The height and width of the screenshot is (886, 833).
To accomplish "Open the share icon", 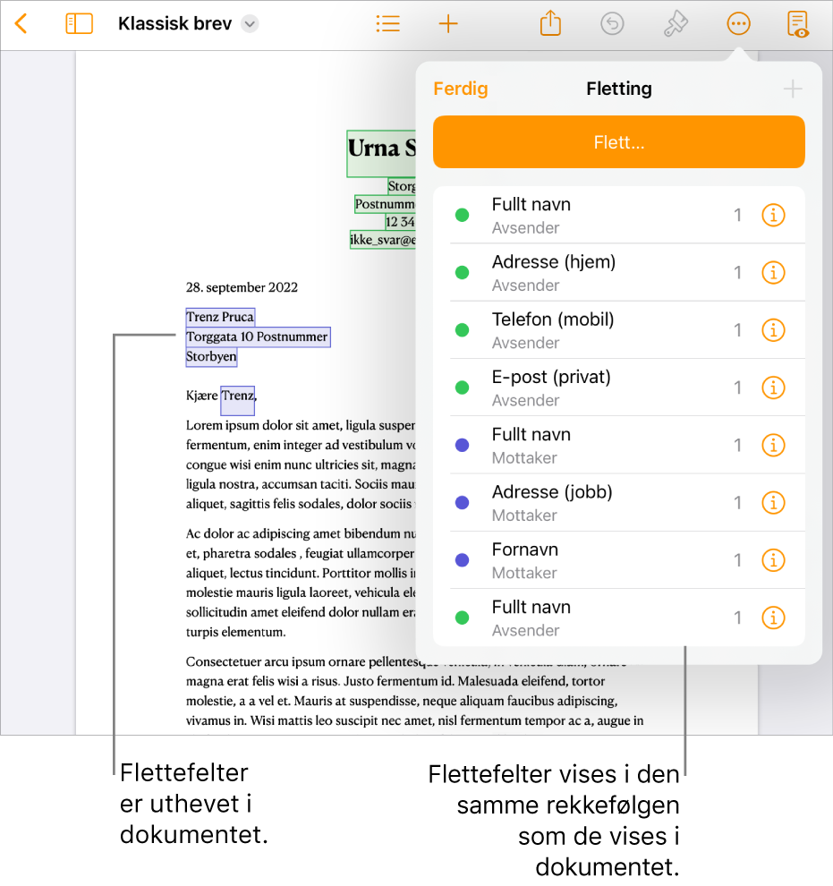I will click(550, 24).
